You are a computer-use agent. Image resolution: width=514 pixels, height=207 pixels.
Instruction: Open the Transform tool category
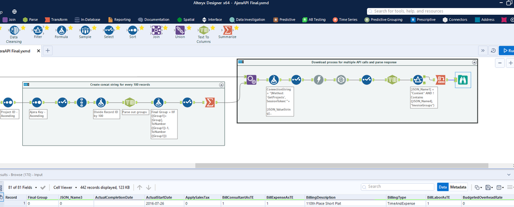[56, 20]
